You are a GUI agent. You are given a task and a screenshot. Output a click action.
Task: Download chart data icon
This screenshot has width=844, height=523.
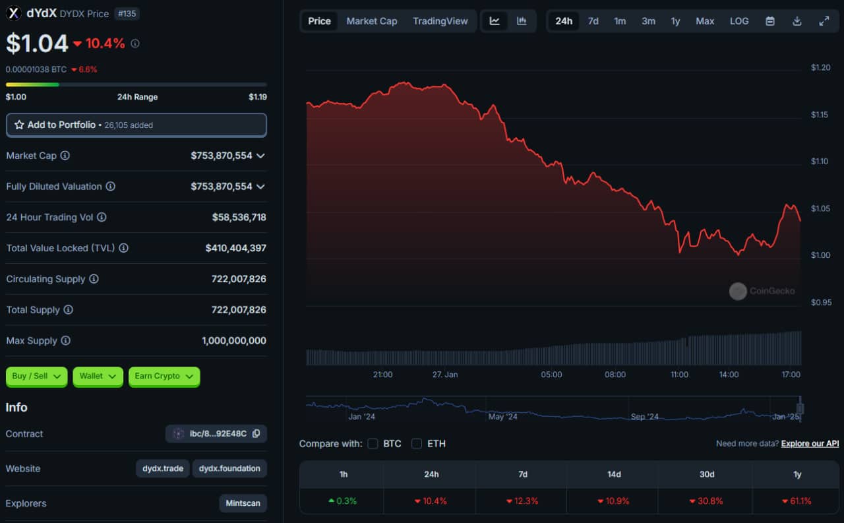click(x=797, y=21)
